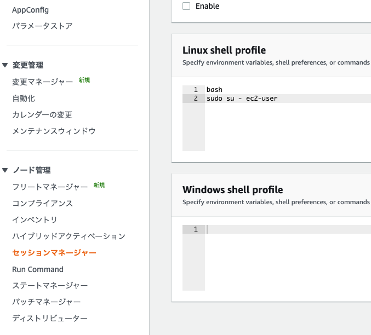Open パッチマネージャー
This screenshot has width=371, height=335.
pyautogui.click(x=47, y=302)
